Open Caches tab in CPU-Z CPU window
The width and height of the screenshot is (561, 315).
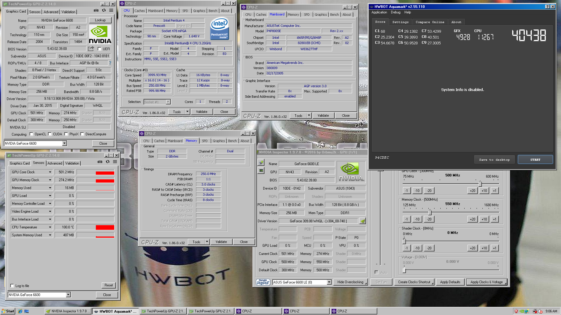139,11
